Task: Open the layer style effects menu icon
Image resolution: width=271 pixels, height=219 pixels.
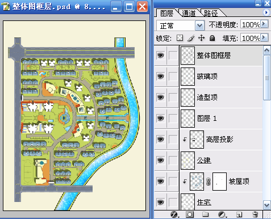Action: pyautogui.click(x=174, y=214)
